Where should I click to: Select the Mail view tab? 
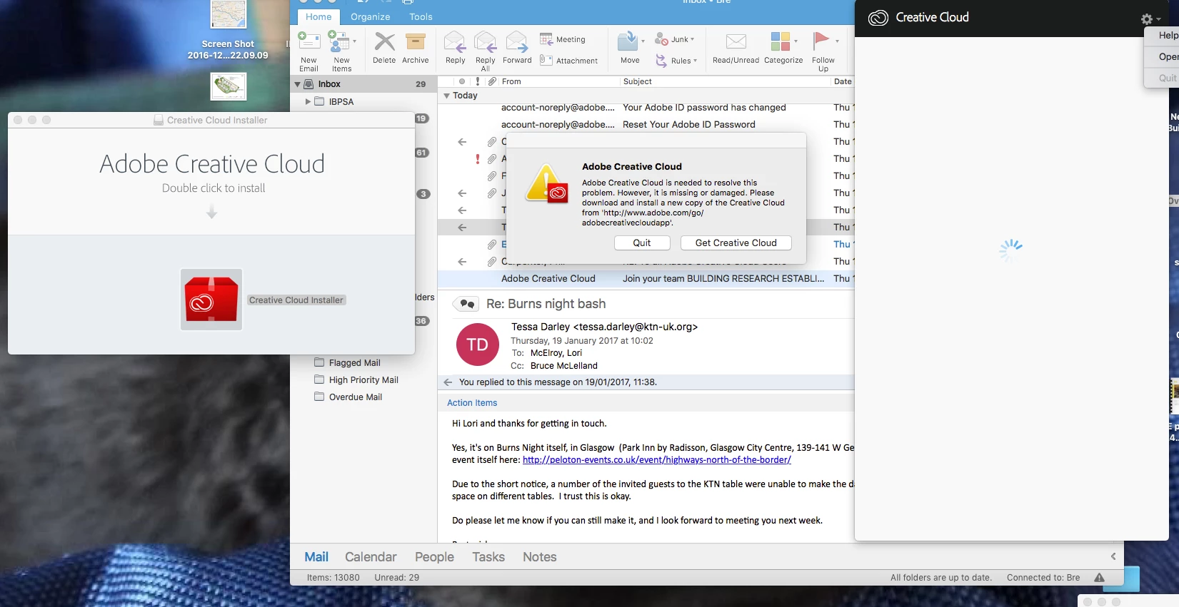click(316, 557)
